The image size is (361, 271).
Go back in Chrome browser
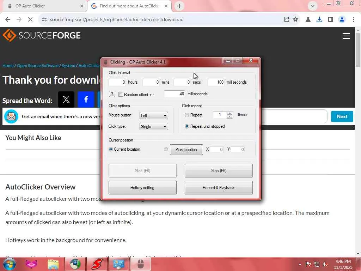(x=8, y=19)
